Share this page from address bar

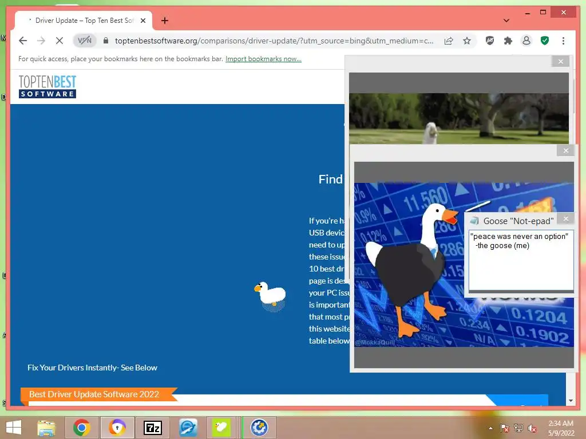[x=449, y=41]
